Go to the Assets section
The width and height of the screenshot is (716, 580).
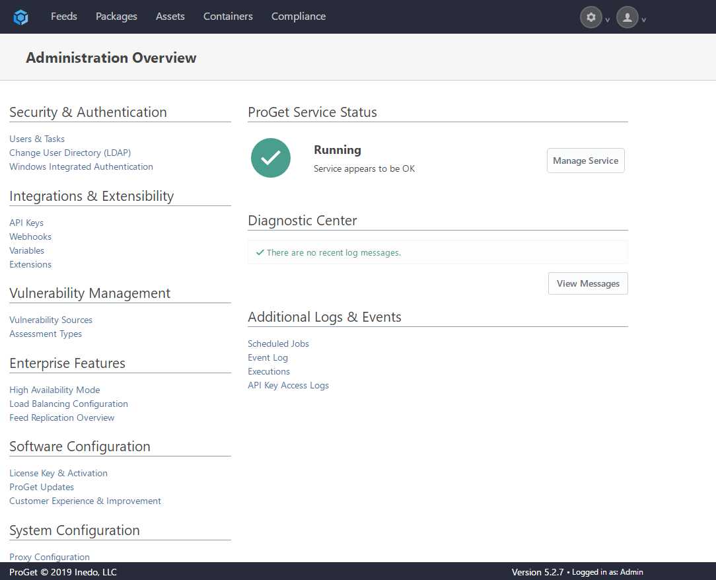point(170,17)
